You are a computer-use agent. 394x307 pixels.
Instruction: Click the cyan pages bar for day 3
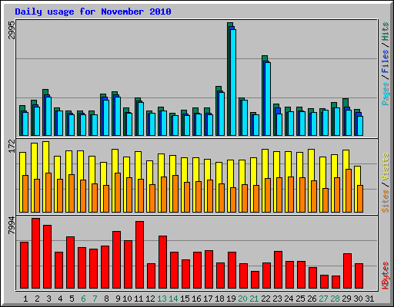[48, 116]
